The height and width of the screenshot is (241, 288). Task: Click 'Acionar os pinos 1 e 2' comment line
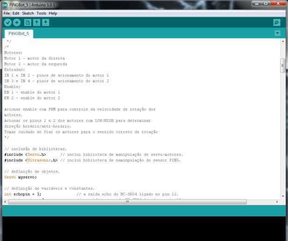[78, 120]
